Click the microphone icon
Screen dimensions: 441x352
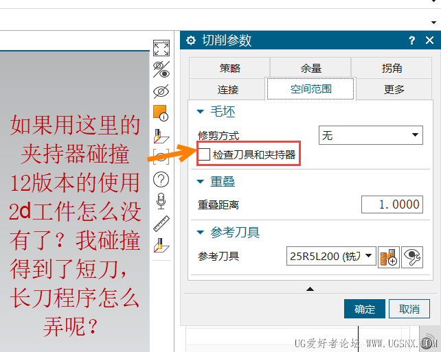click(161, 201)
